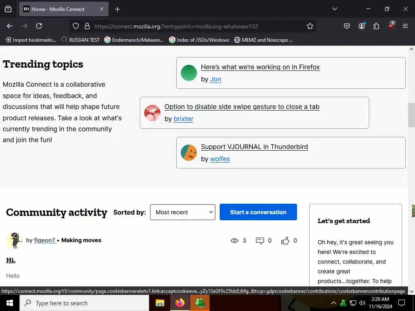Click the page vertical scrollbar thumb

411,115
